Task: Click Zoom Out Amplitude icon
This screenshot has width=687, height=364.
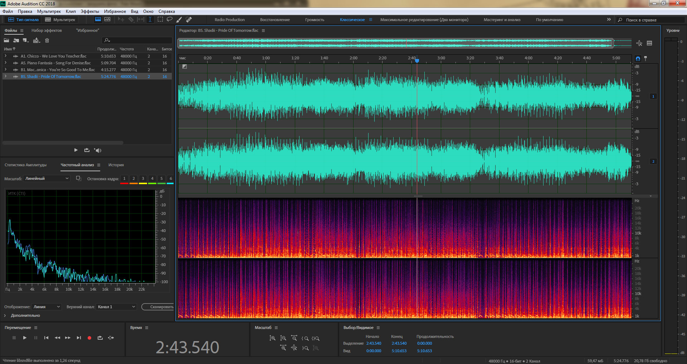Action: (283, 338)
